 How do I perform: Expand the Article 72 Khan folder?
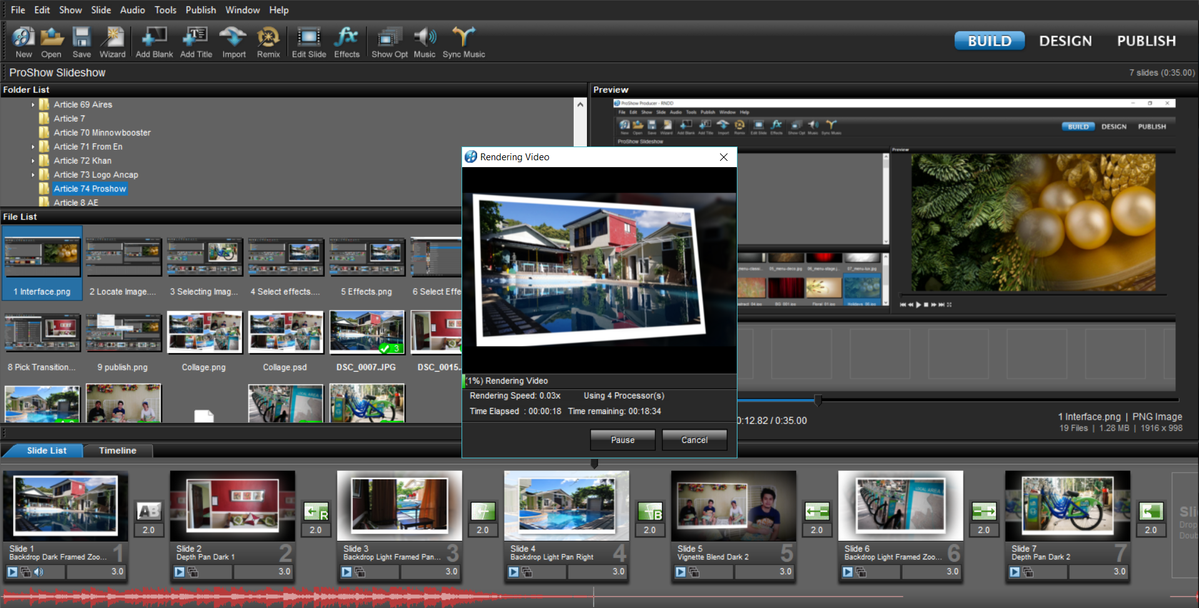[33, 161]
